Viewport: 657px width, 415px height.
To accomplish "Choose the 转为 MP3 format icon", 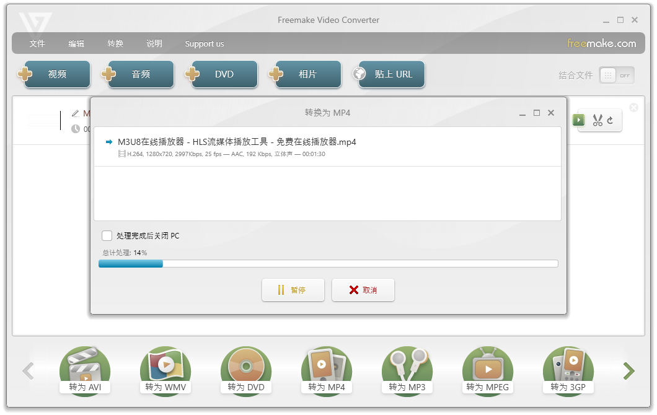I will [407, 370].
